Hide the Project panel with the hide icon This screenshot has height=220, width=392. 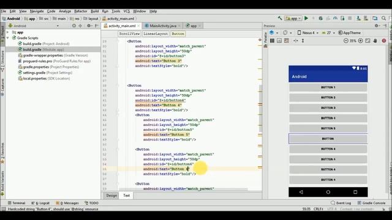pos(97,26)
